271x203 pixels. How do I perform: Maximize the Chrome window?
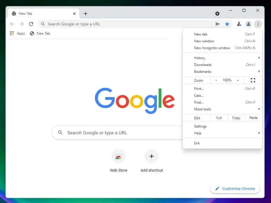pyautogui.click(x=244, y=11)
